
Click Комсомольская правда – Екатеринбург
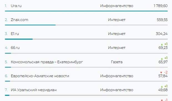point(47,62)
